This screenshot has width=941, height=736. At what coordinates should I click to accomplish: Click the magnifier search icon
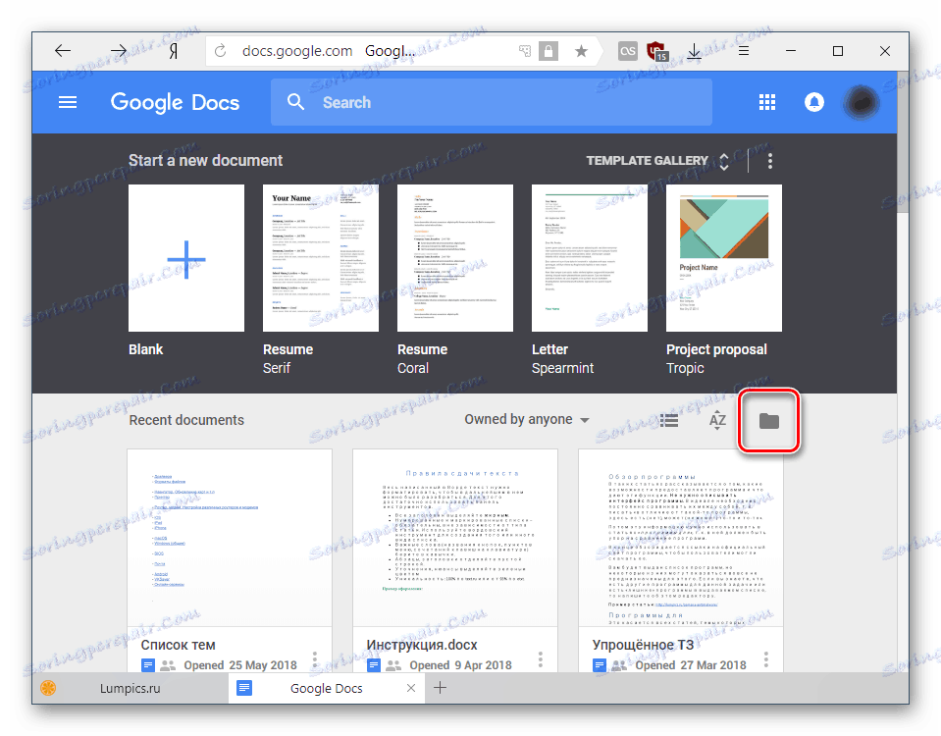coord(295,102)
